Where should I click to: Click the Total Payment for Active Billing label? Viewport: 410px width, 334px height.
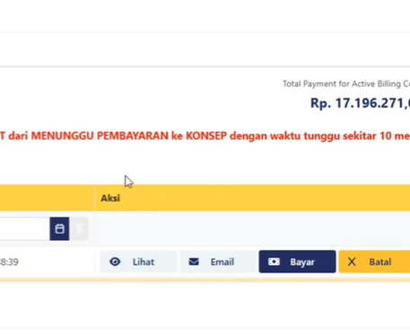coord(346,84)
